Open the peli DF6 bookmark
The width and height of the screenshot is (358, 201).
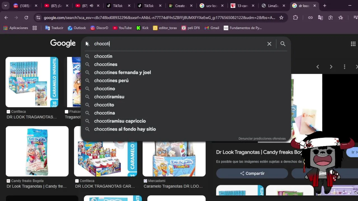tap(191, 28)
